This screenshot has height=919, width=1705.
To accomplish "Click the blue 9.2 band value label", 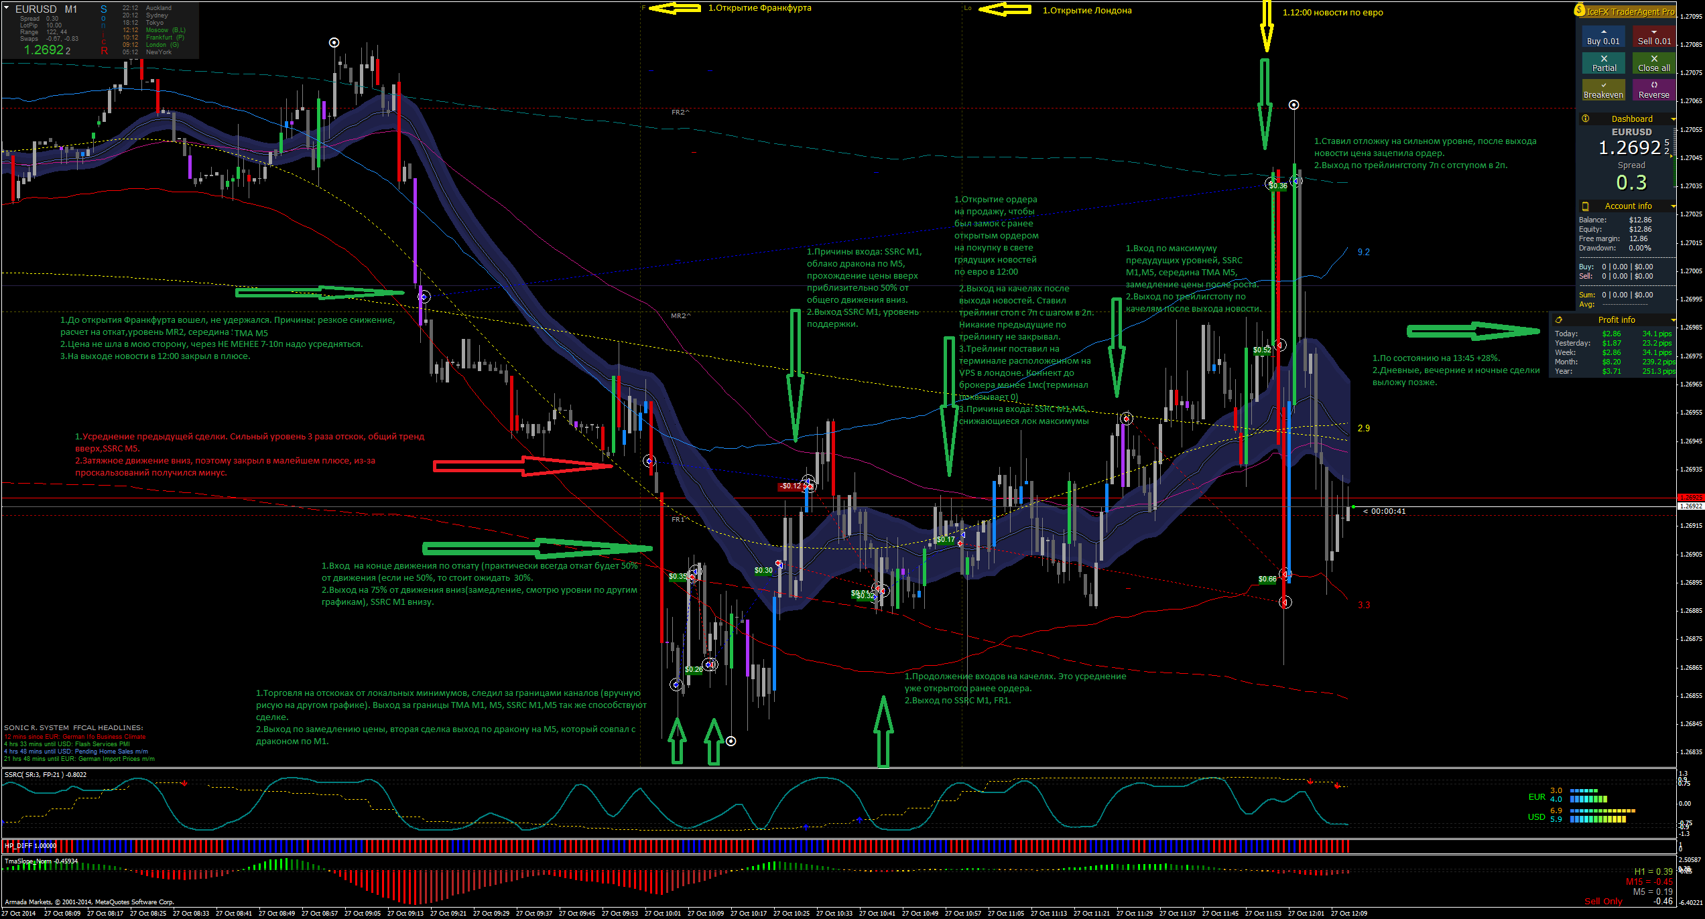I will click(1363, 252).
